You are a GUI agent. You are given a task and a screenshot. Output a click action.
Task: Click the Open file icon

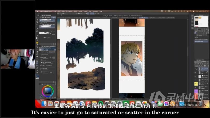tap(63, 13)
